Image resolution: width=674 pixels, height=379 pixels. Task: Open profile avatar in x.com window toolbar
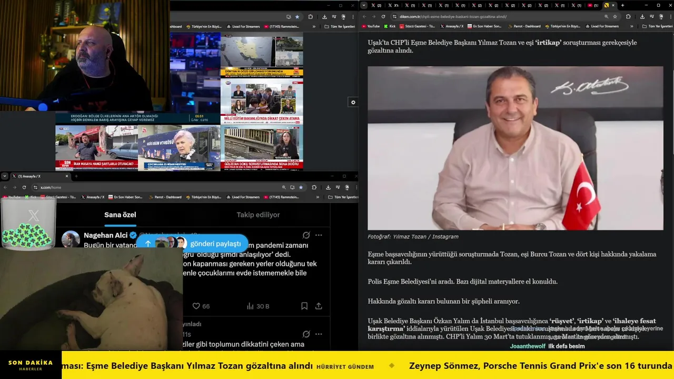pos(347,187)
